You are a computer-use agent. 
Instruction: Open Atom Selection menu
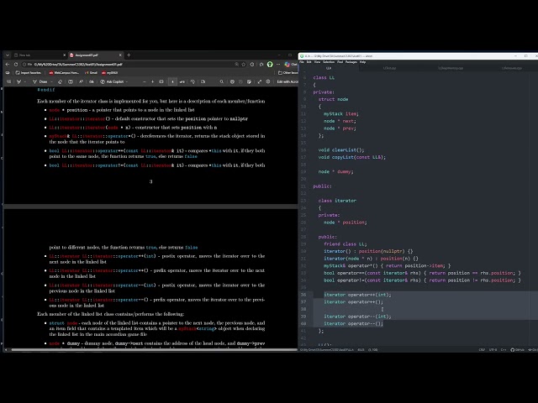point(329,62)
